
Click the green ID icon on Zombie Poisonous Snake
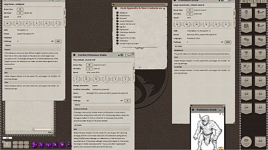tap(122, 55)
